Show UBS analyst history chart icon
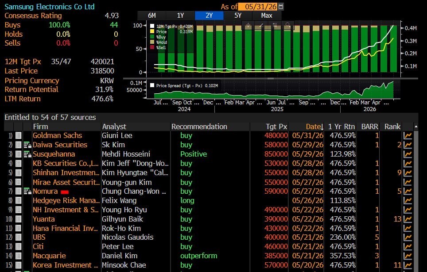 [408, 237]
